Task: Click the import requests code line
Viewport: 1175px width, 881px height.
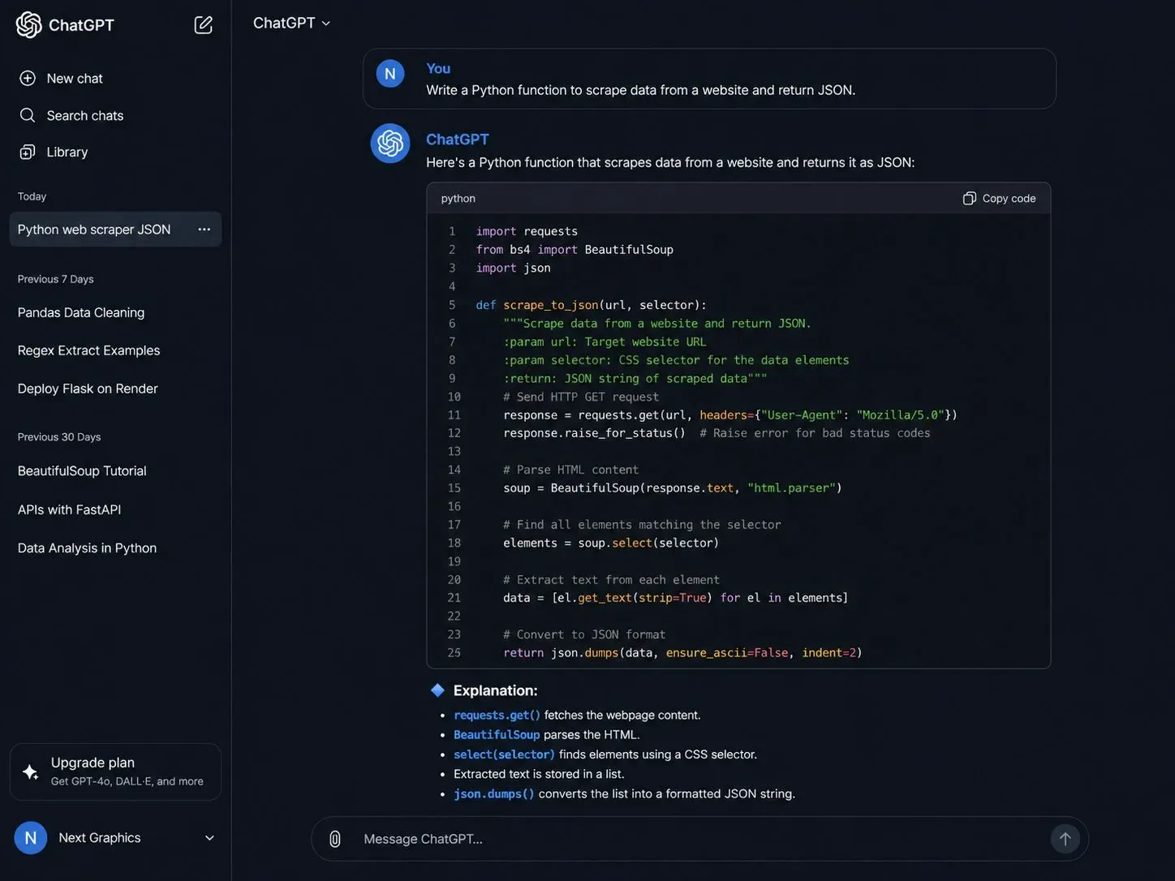Action: 527,231
